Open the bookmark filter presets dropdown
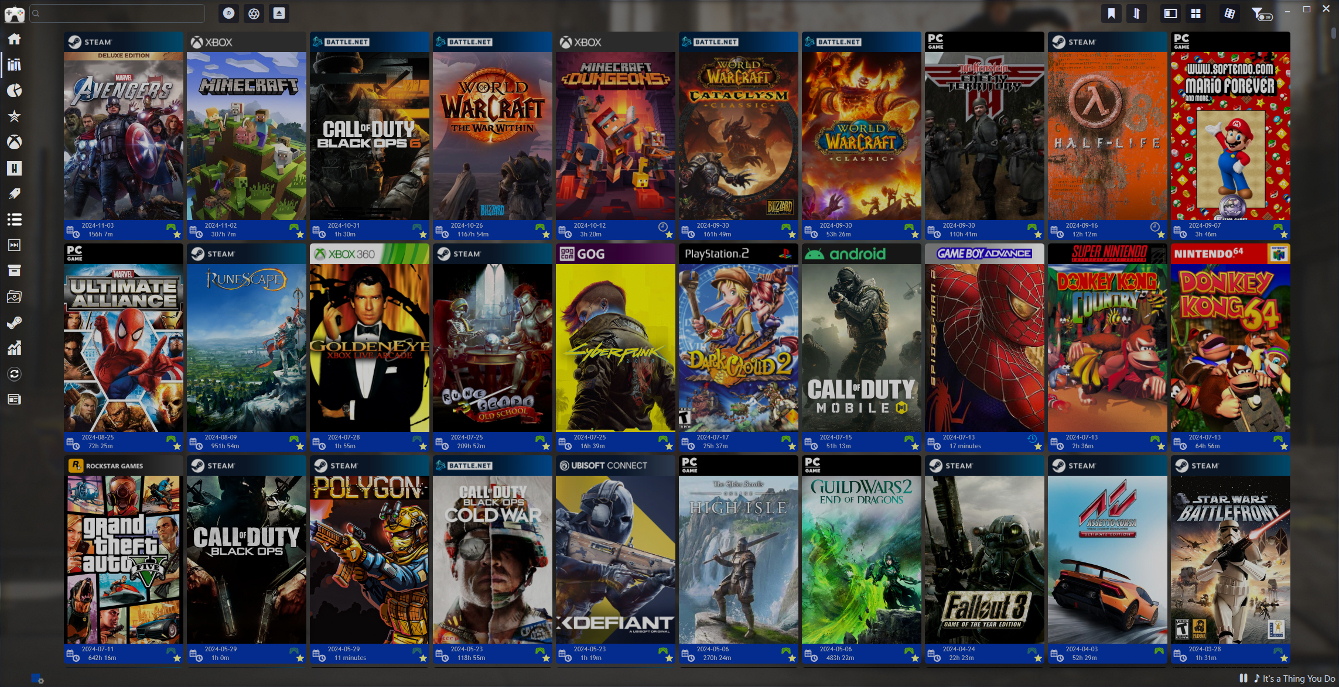This screenshot has width=1339, height=687. (1111, 13)
